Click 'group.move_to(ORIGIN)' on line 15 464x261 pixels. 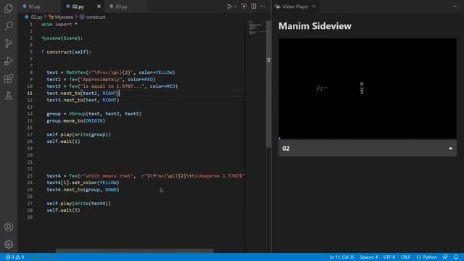[75, 121]
